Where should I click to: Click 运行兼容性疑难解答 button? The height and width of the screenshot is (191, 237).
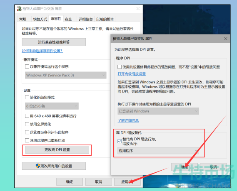[54, 42]
